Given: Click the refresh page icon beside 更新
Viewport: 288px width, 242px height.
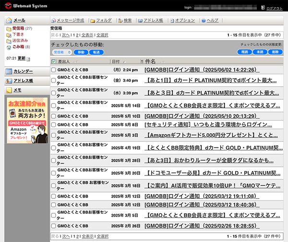Looking at the screenshot, I should 28,59.
